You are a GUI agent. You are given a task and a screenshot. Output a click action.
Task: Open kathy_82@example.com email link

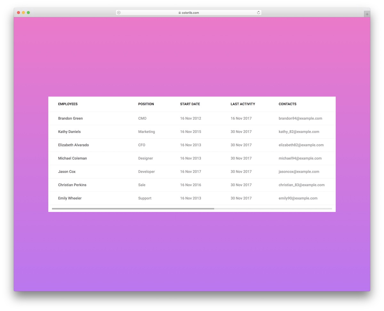tap(299, 132)
